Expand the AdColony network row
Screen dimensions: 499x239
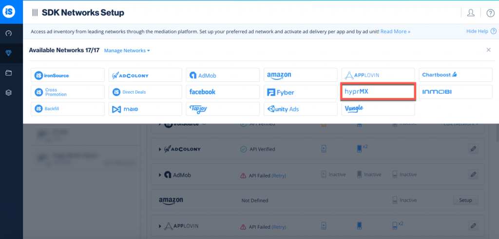click(160, 149)
